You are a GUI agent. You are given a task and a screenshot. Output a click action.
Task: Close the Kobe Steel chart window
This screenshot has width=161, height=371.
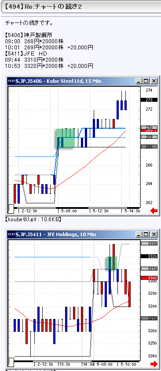[154, 81]
